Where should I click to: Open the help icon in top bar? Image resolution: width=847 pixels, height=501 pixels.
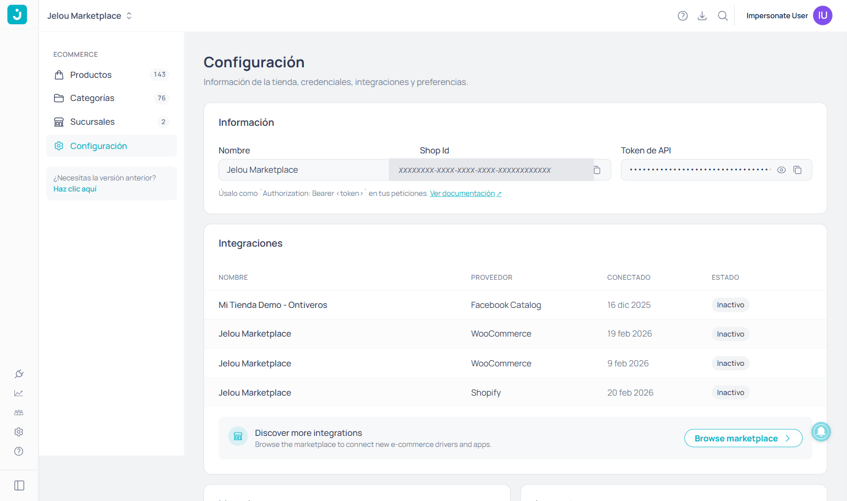coord(683,16)
